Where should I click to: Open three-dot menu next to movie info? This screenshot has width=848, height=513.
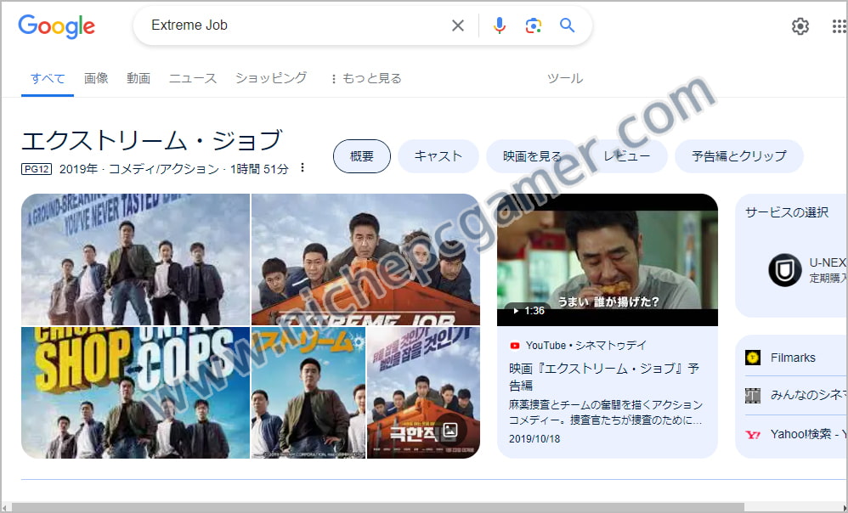click(302, 168)
